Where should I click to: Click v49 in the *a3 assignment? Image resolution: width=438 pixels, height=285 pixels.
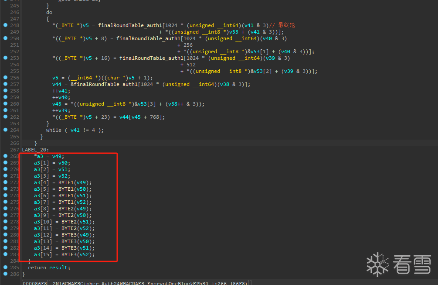click(x=57, y=156)
